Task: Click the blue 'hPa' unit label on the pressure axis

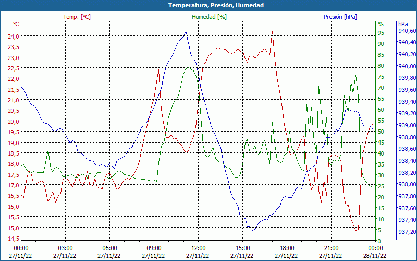Action: [x=403, y=24]
